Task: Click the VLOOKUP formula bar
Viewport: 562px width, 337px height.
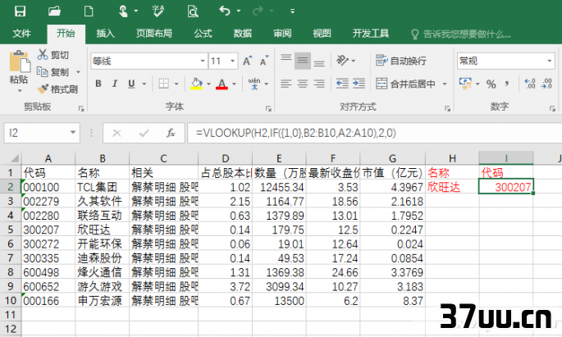Action: [x=374, y=133]
